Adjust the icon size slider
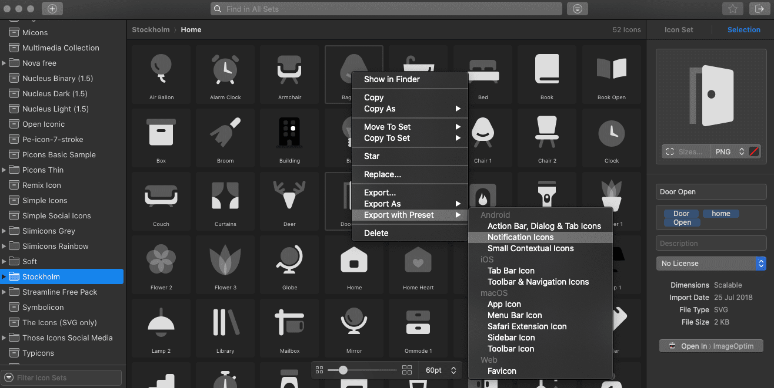The width and height of the screenshot is (774, 388). [x=343, y=370]
